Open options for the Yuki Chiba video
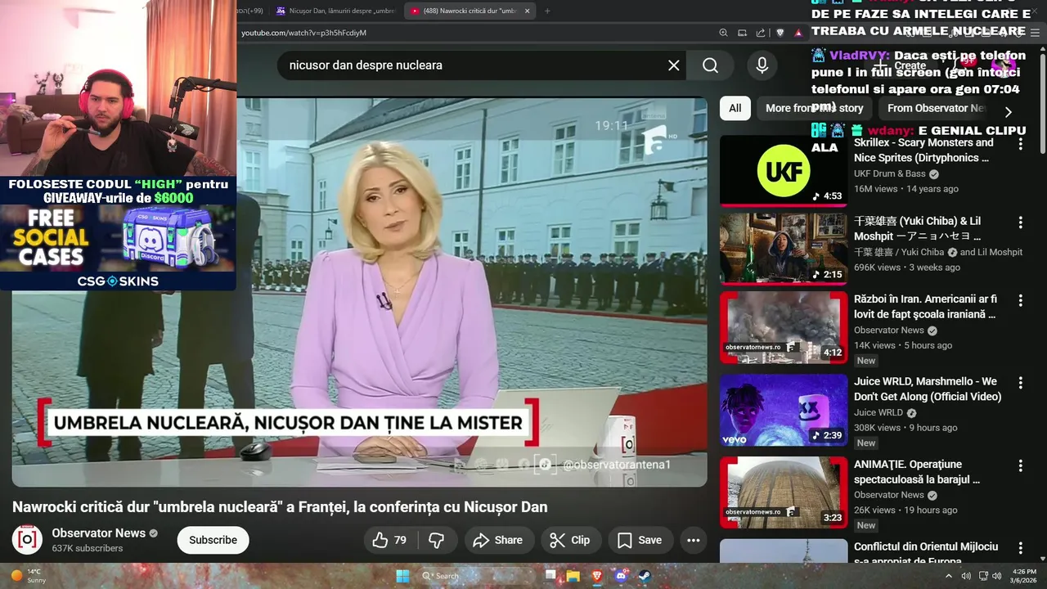 coord(1020,223)
